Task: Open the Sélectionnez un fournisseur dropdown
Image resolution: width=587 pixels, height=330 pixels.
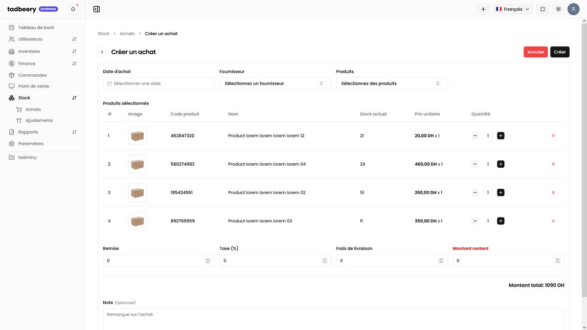Action: coord(275,84)
